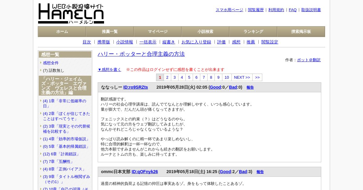Open 閲覧履歴 link
Screen dimensions: 363x190
point(256,10)
